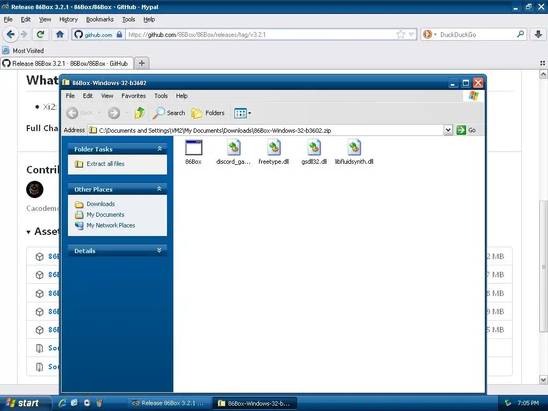Click the github.com site identity button
The width and height of the screenshot is (548, 411).
coord(98,35)
